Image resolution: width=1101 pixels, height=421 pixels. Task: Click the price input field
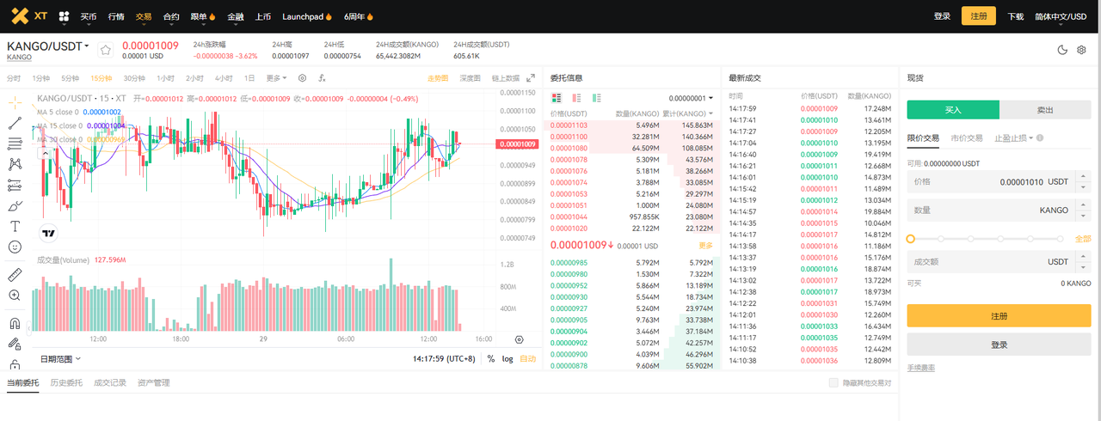999,182
